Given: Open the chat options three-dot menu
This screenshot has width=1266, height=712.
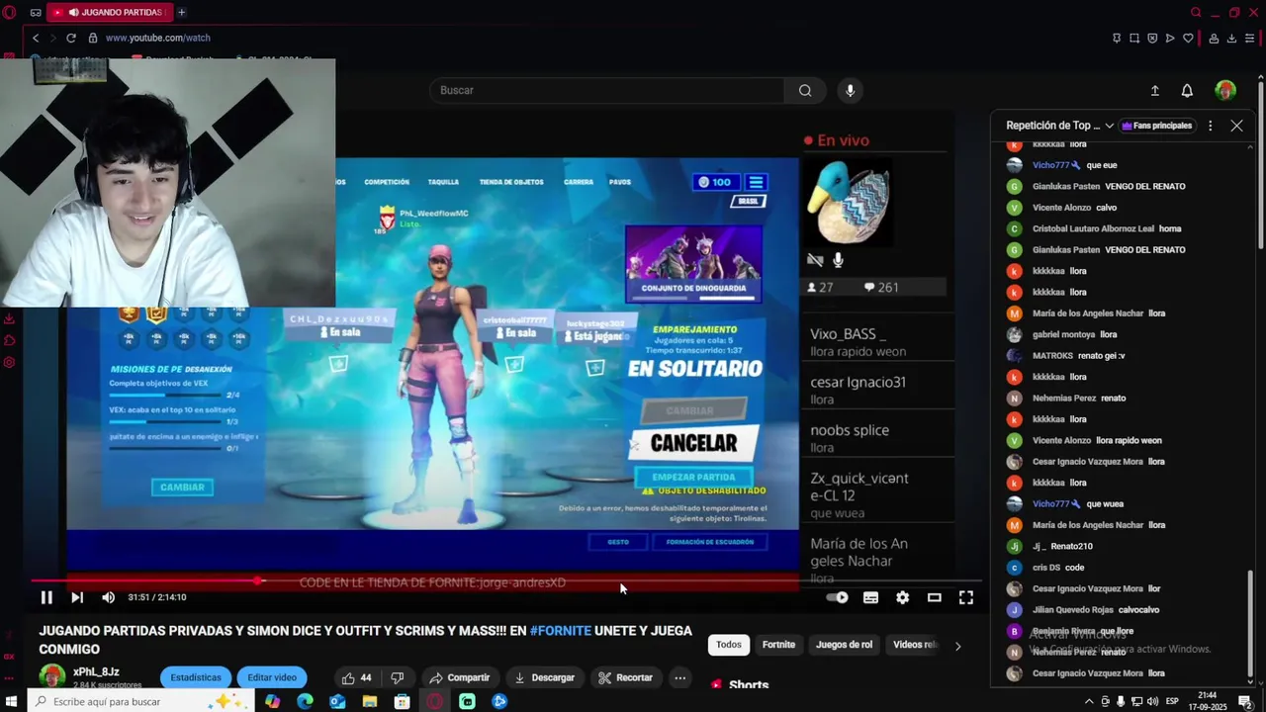Looking at the screenshot, I should coord(1210,126).
